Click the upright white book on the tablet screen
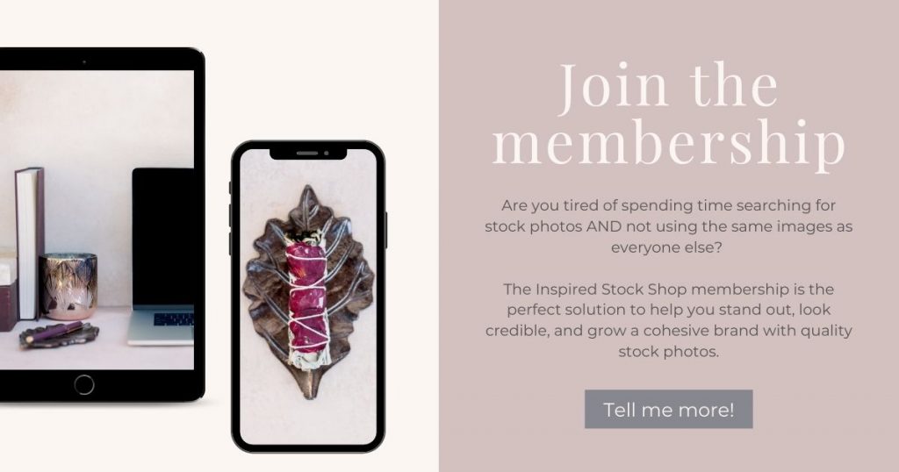This screenshot has height=472, width=899. point(29,243)
